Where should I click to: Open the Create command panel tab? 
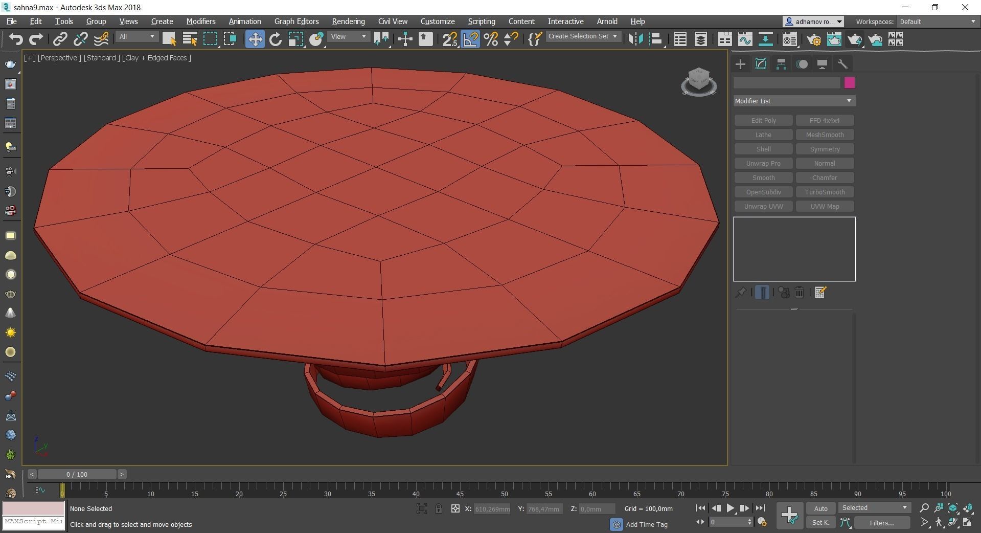click(x=740, y=64)
